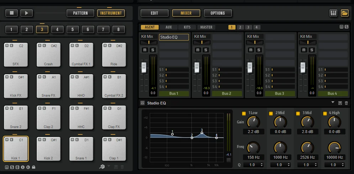The width and height of the screenshot is (354, 174).
Task: Click the save icon below the pads
Action: click(116, 167)
